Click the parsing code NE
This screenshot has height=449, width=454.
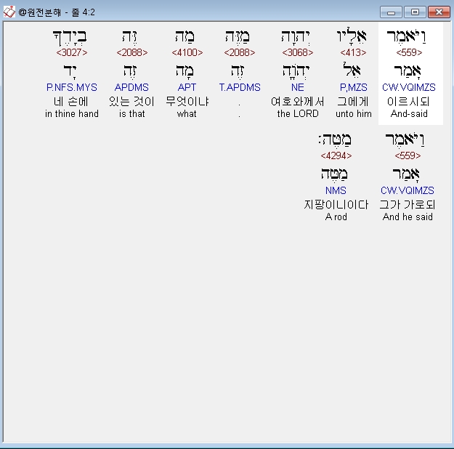298,87
